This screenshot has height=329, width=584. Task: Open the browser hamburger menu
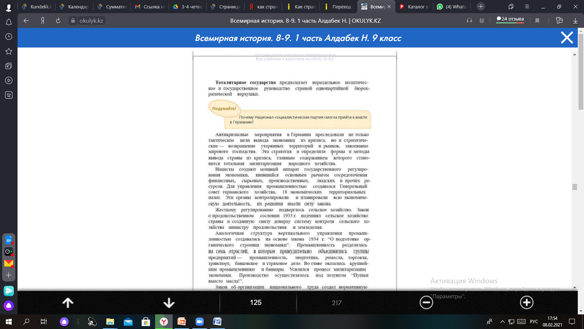pyautogui.click(x=527, y=7)
